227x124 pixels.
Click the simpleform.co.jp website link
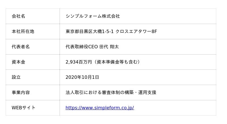coord(100,108)
